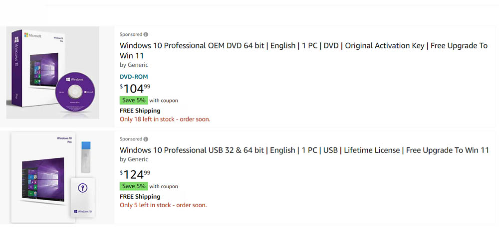
Task: Click the Save 5% badge on the DVD listing
Action: (134, 100)
